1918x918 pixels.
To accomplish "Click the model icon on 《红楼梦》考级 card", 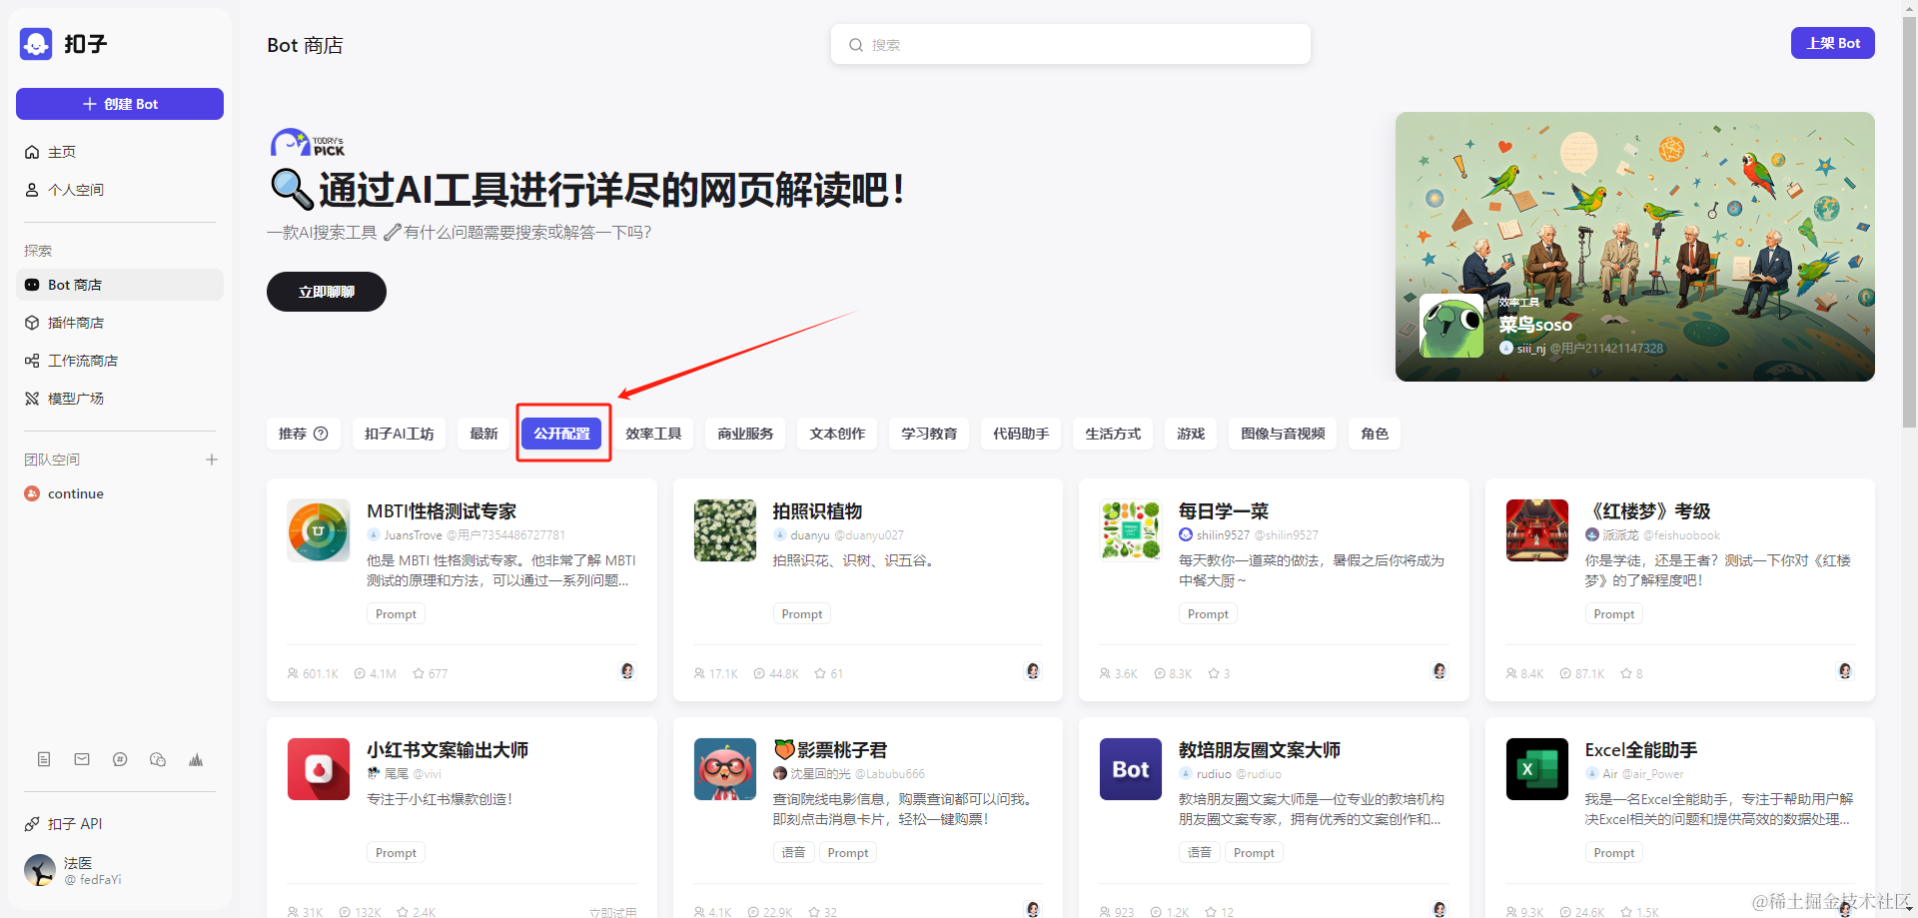I will [1845, 671].
